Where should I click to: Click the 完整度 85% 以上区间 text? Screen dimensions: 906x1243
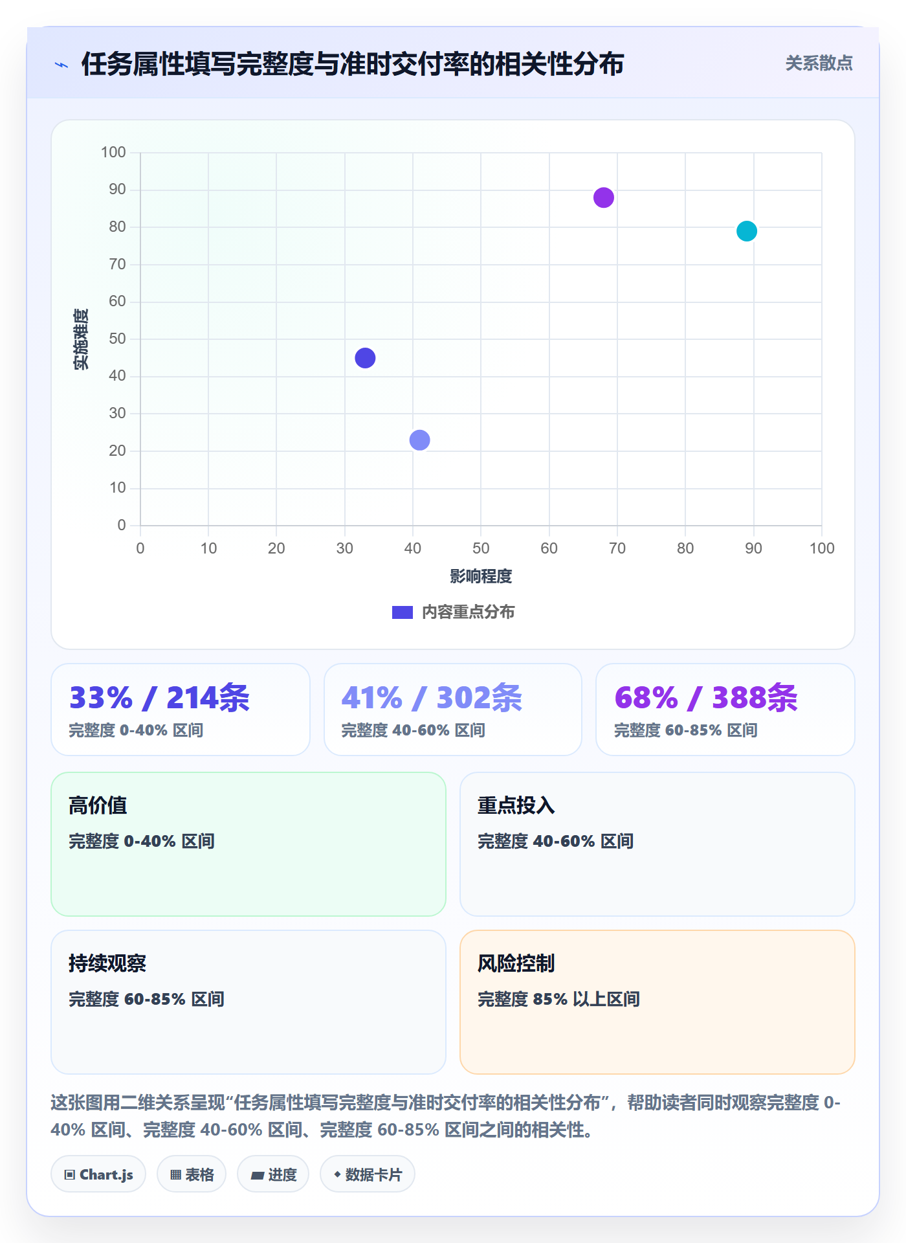tap(558, 999)
